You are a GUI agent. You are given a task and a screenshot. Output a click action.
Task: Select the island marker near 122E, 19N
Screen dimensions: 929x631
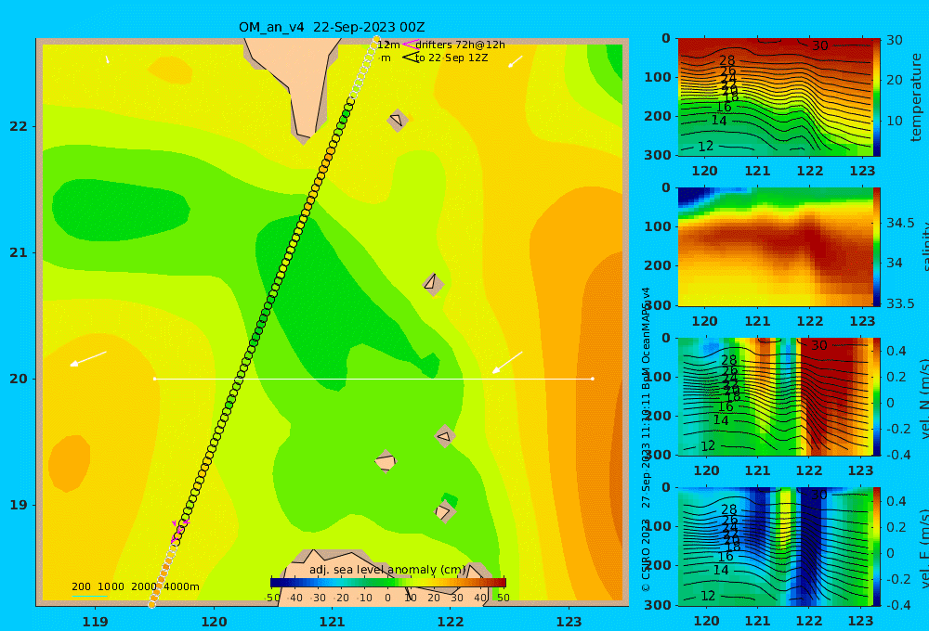(x=445, y=510)
